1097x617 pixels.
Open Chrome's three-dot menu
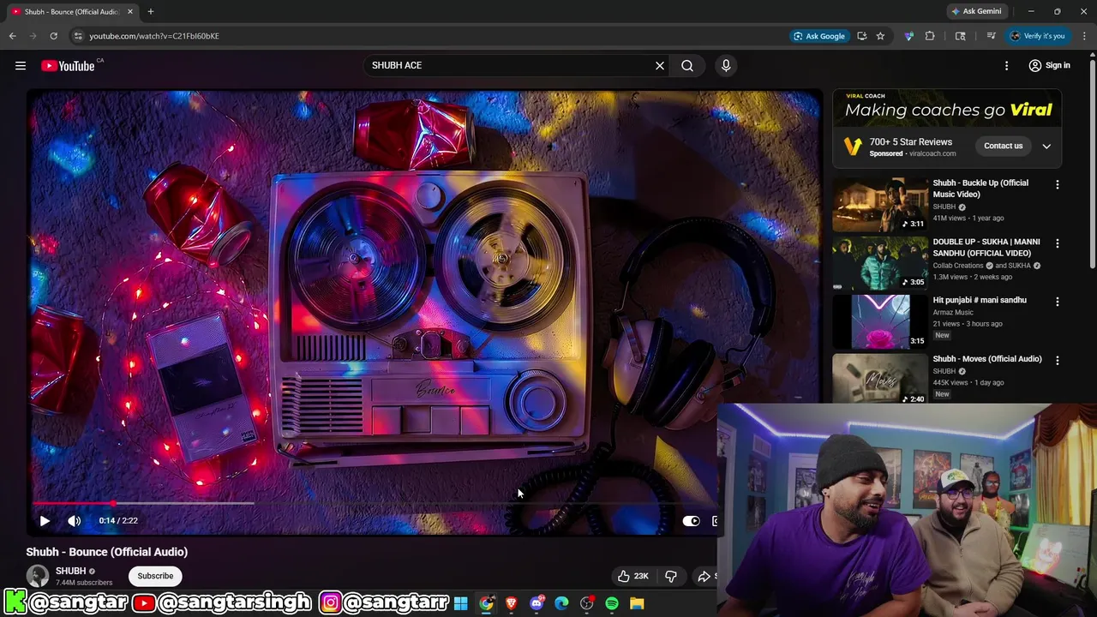pos(1084,36)
